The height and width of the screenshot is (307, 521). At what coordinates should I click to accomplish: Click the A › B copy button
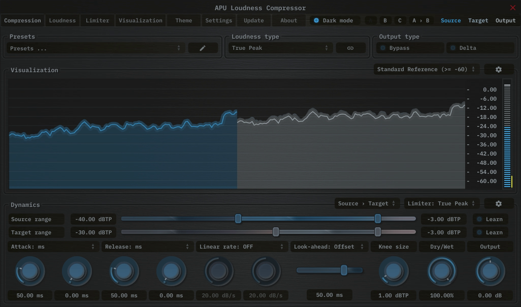point(420,20)
